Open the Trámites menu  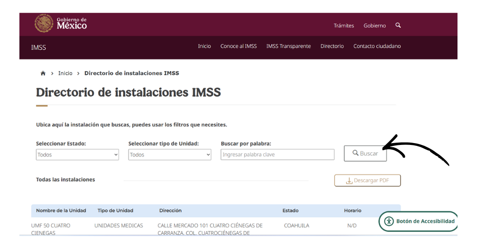(x=344, y=26)
